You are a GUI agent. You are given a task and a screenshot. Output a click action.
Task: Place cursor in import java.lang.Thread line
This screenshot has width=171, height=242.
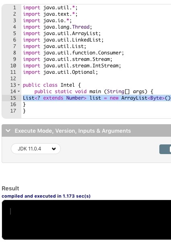coord(58,27)
